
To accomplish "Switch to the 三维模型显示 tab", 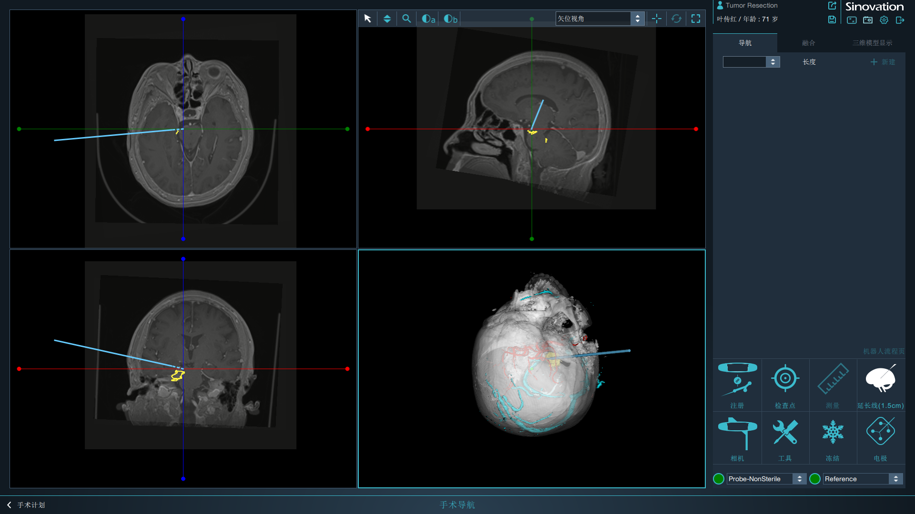I will point(873,43).
